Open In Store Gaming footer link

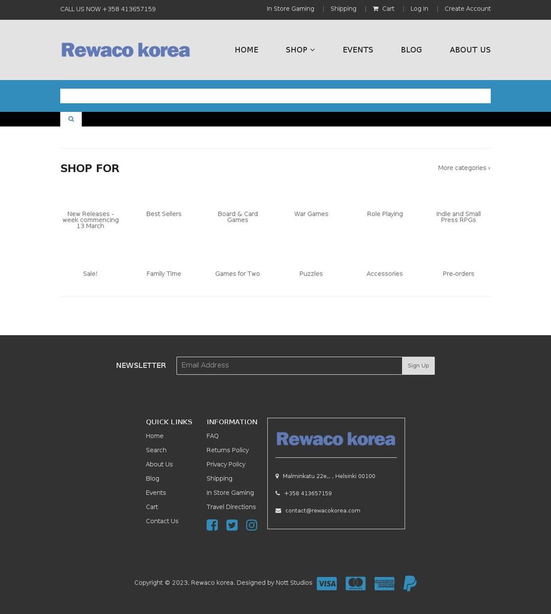[230, 492]
